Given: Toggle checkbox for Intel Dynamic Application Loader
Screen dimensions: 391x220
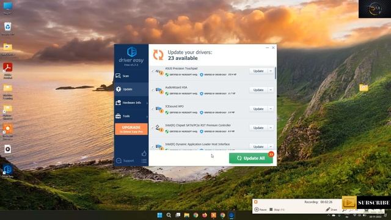Looking at the screenshot, I should point(153,147).
